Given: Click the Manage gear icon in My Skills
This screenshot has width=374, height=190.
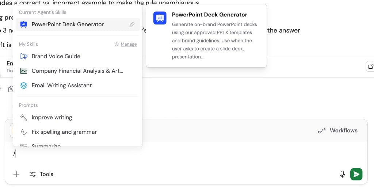Looking at the screenshot, I should tap(117, 45).
